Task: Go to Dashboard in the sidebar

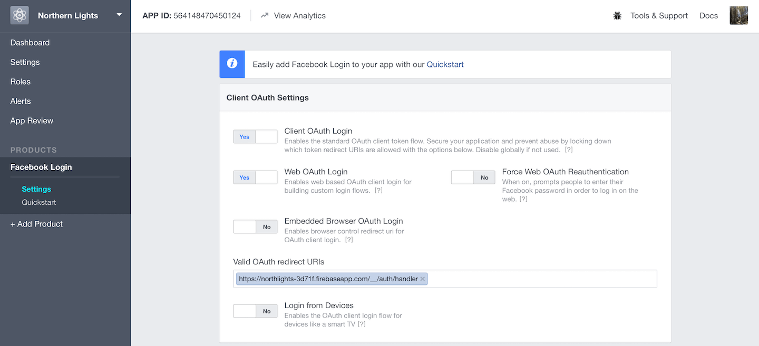Action: 30,43
